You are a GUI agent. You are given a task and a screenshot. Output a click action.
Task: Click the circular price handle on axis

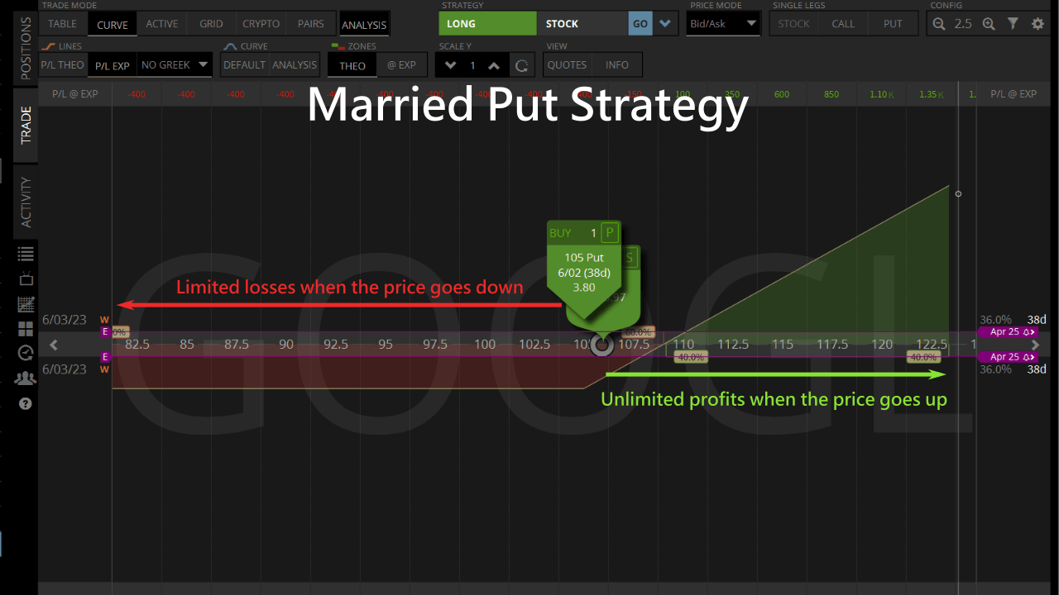601,345
